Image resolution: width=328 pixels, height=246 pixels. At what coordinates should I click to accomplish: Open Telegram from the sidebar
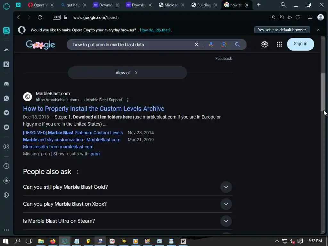pyautogui.click(x=6, y=113)
